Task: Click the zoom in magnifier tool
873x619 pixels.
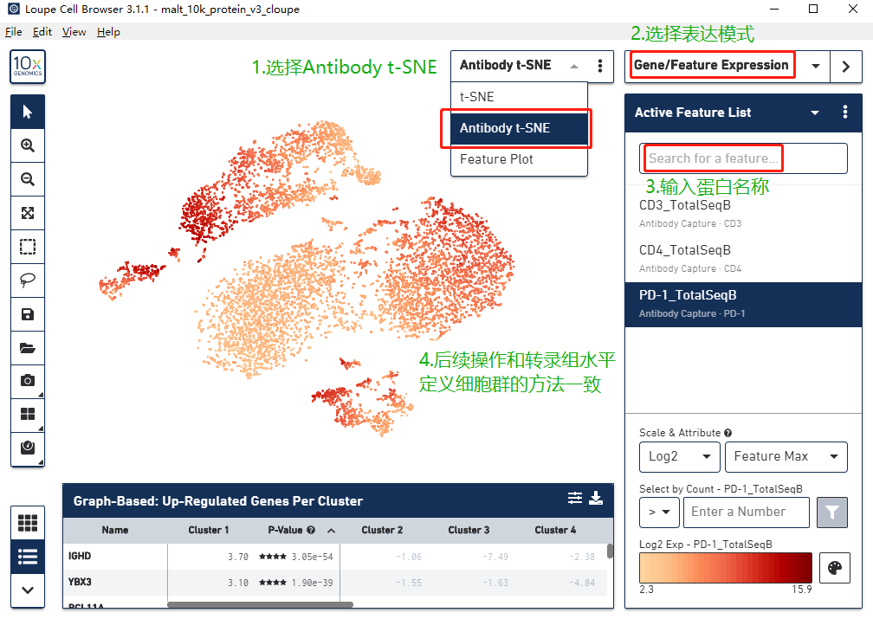Action: tap(28, 145)
